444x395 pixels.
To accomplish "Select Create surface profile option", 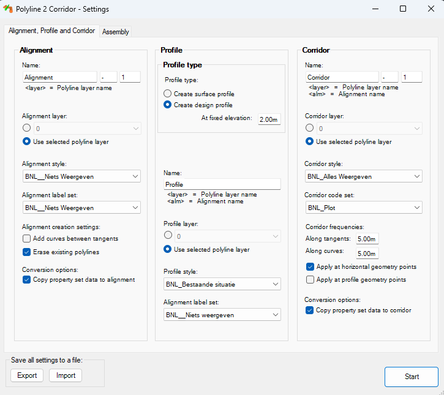I will click(x=168, y=94).
